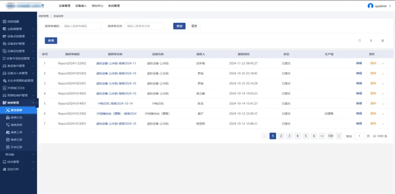Open the vertical dots menu beside spadmin
This screenshot has height=194, width=395.
[x=390, y=6]
